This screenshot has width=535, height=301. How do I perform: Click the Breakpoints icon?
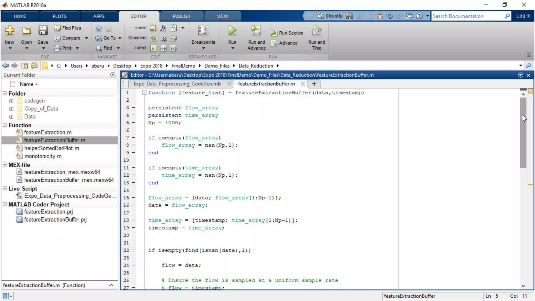(203, 30)
